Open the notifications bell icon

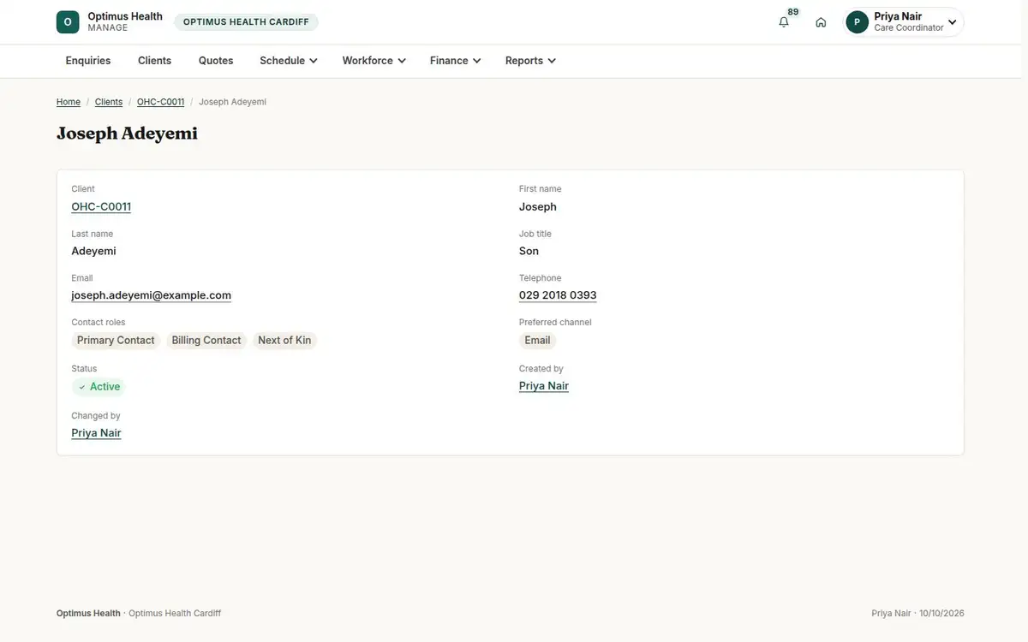[784, 22]
